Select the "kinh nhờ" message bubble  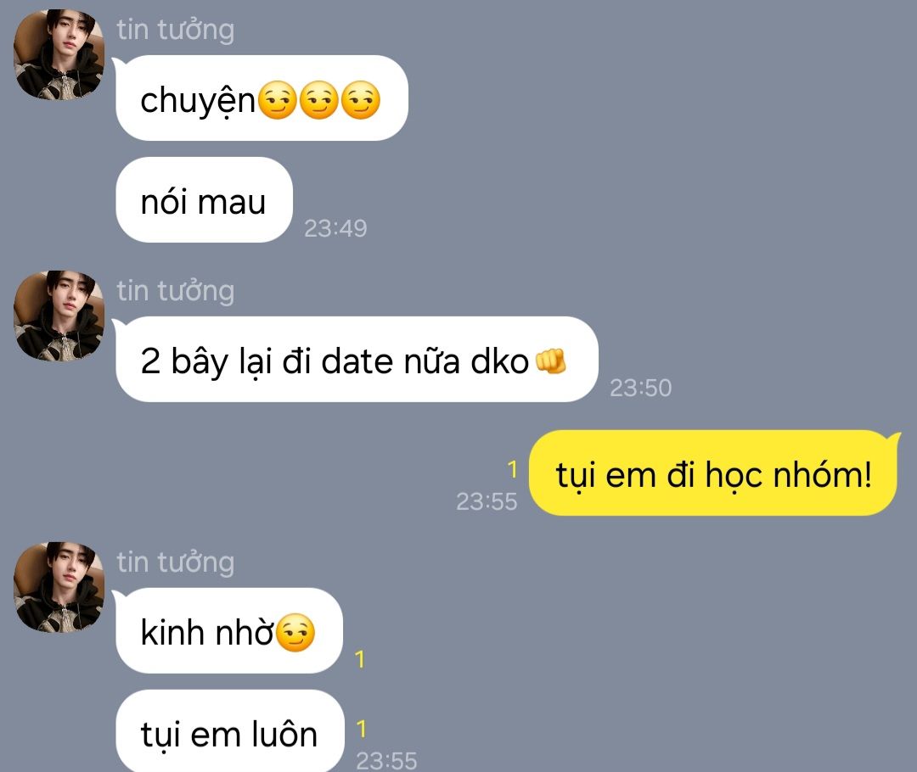[x=229, y=630]
